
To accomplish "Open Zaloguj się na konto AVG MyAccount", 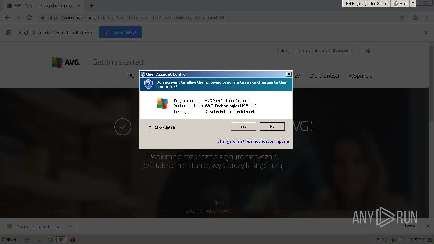I will 315,50.
